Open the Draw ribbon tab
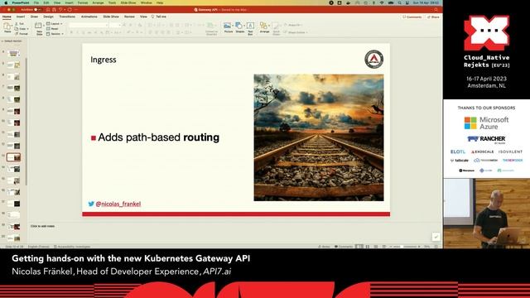 34,17
